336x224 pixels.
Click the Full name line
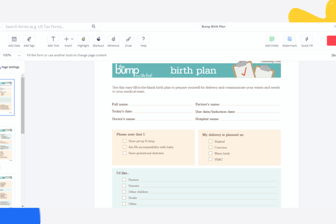[161, 104]
